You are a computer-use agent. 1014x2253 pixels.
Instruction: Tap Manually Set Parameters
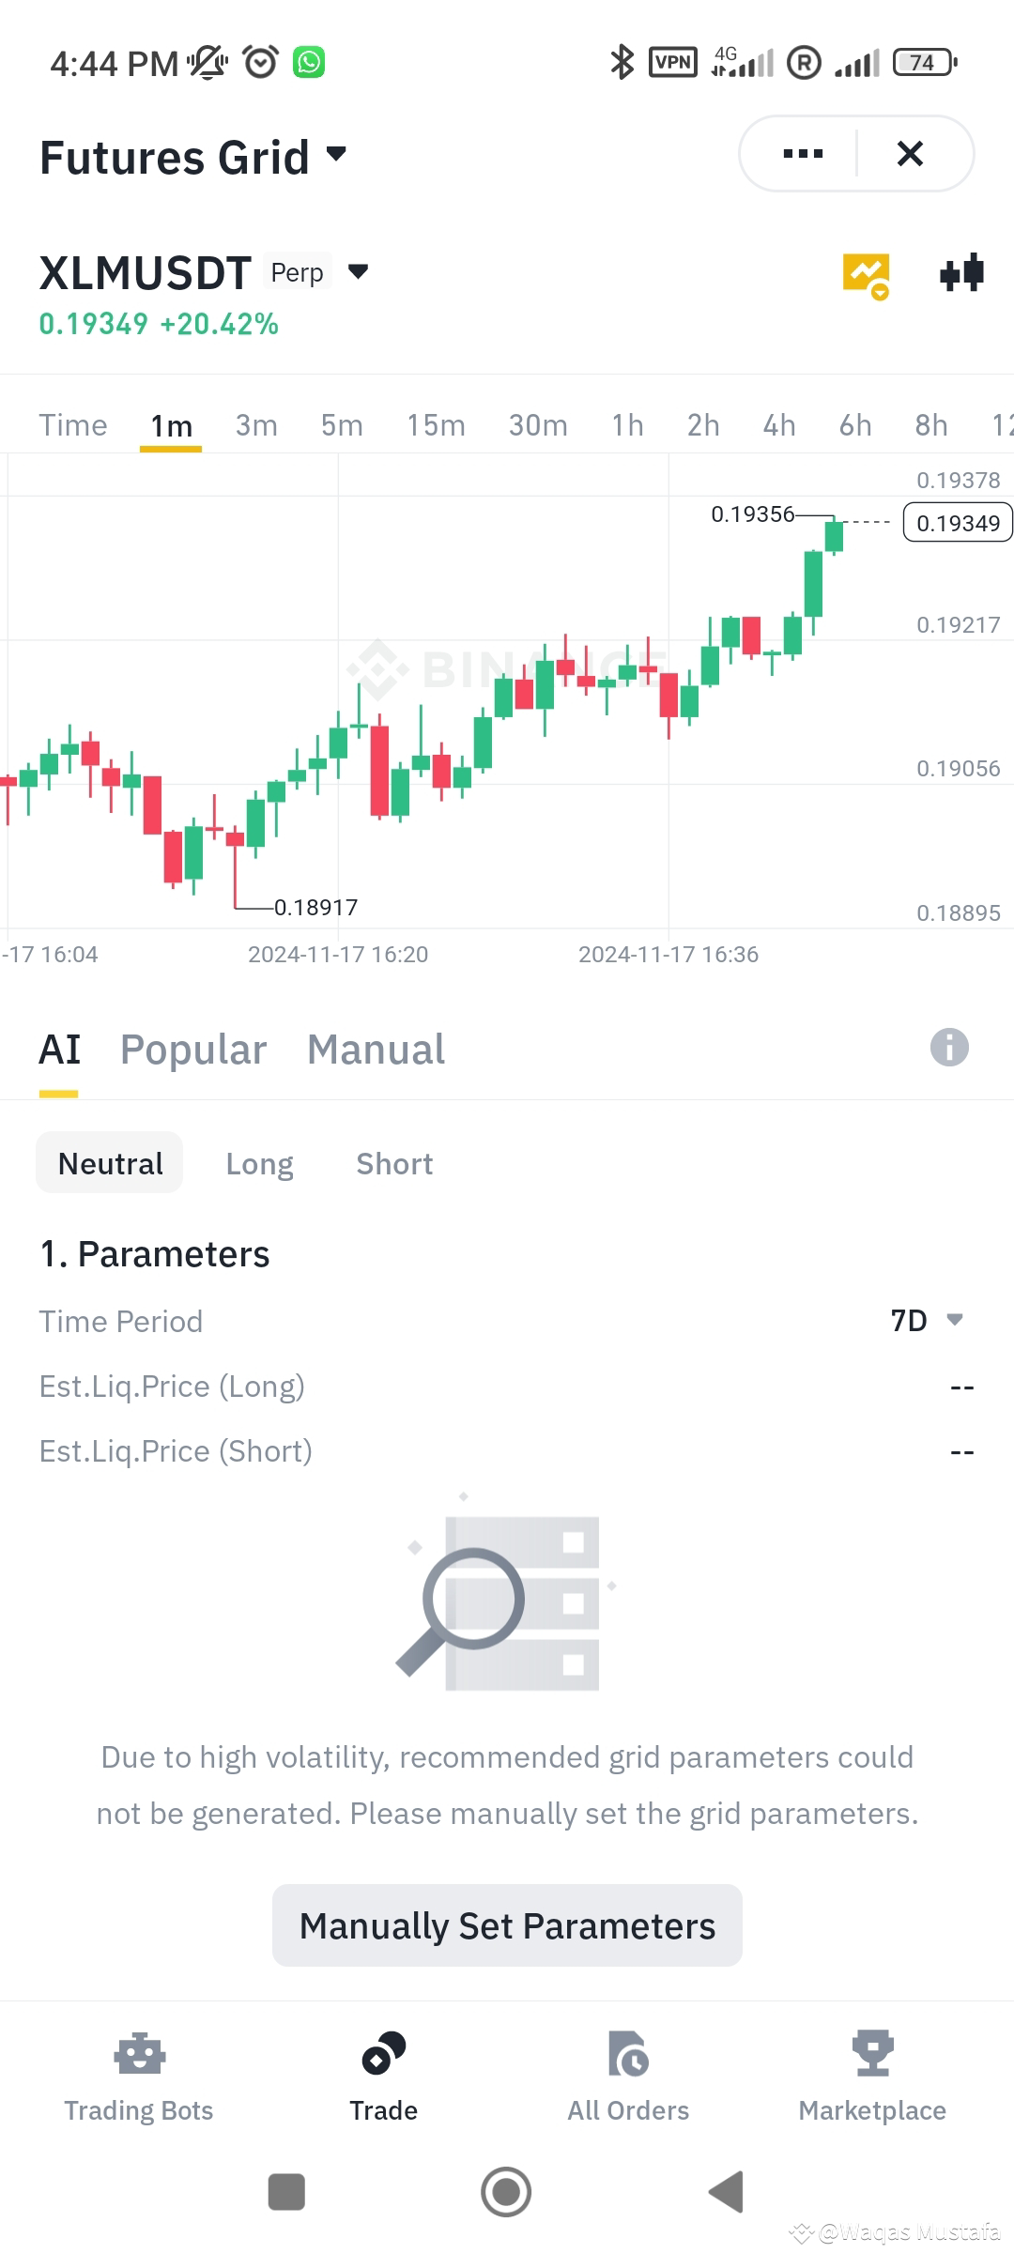[506, 1925]
